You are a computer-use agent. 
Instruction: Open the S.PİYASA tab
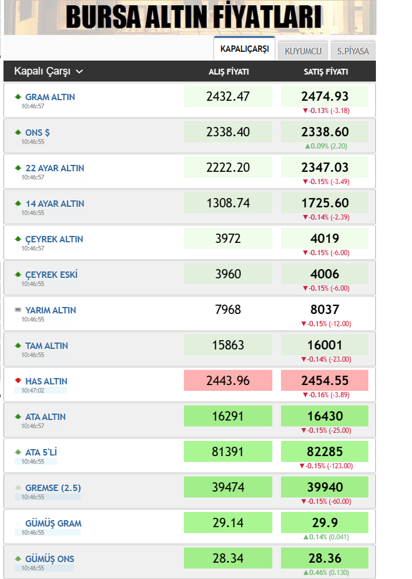click(353, 51)
